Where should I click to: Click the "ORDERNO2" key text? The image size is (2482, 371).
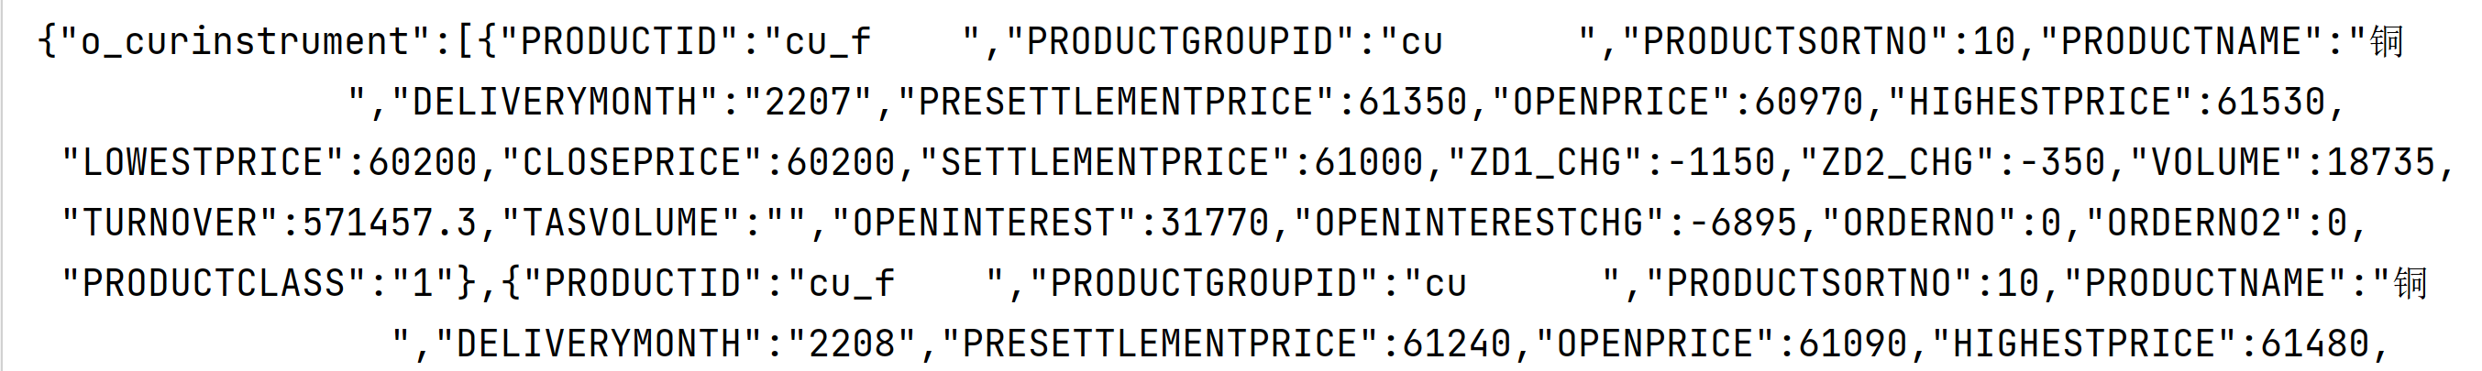click(x=2194, y=224)
